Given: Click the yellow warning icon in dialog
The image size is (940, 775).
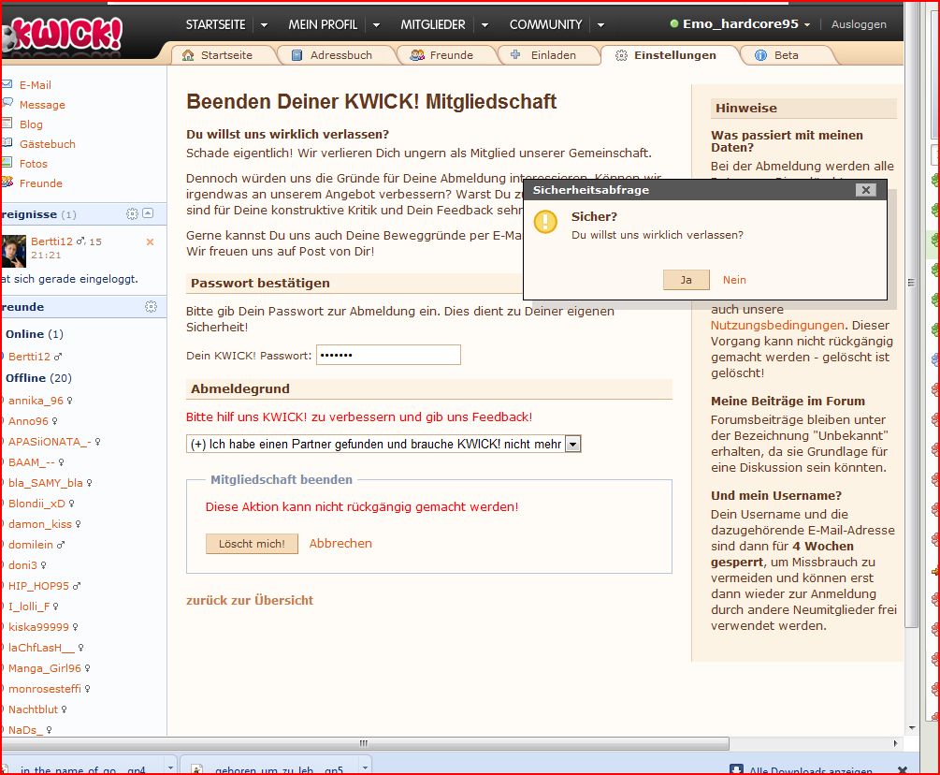Looking at the screenshot, I should tap(545, 221).
